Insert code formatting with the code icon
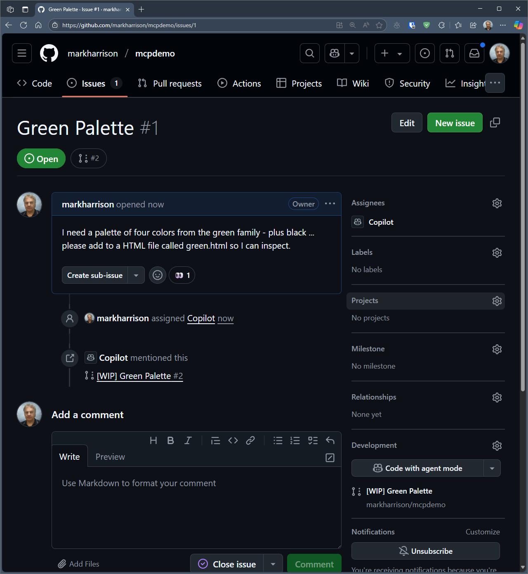Viewport: 528px width, 574px height. click(233, 440)
